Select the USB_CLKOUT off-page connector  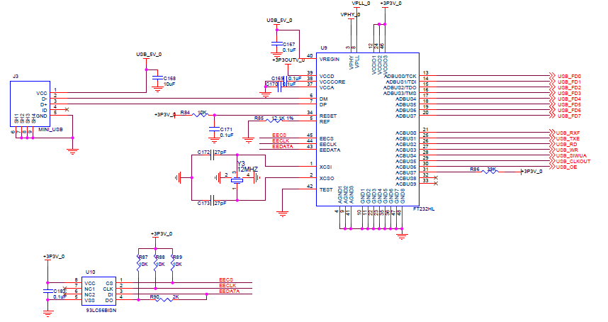[x=570, y=161]
